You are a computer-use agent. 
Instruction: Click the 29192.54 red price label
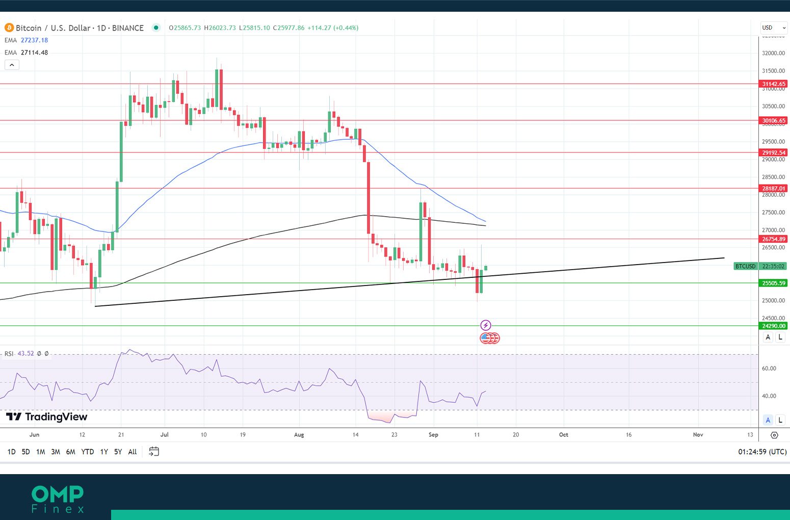pyautogui.click(x=774, y=152)
